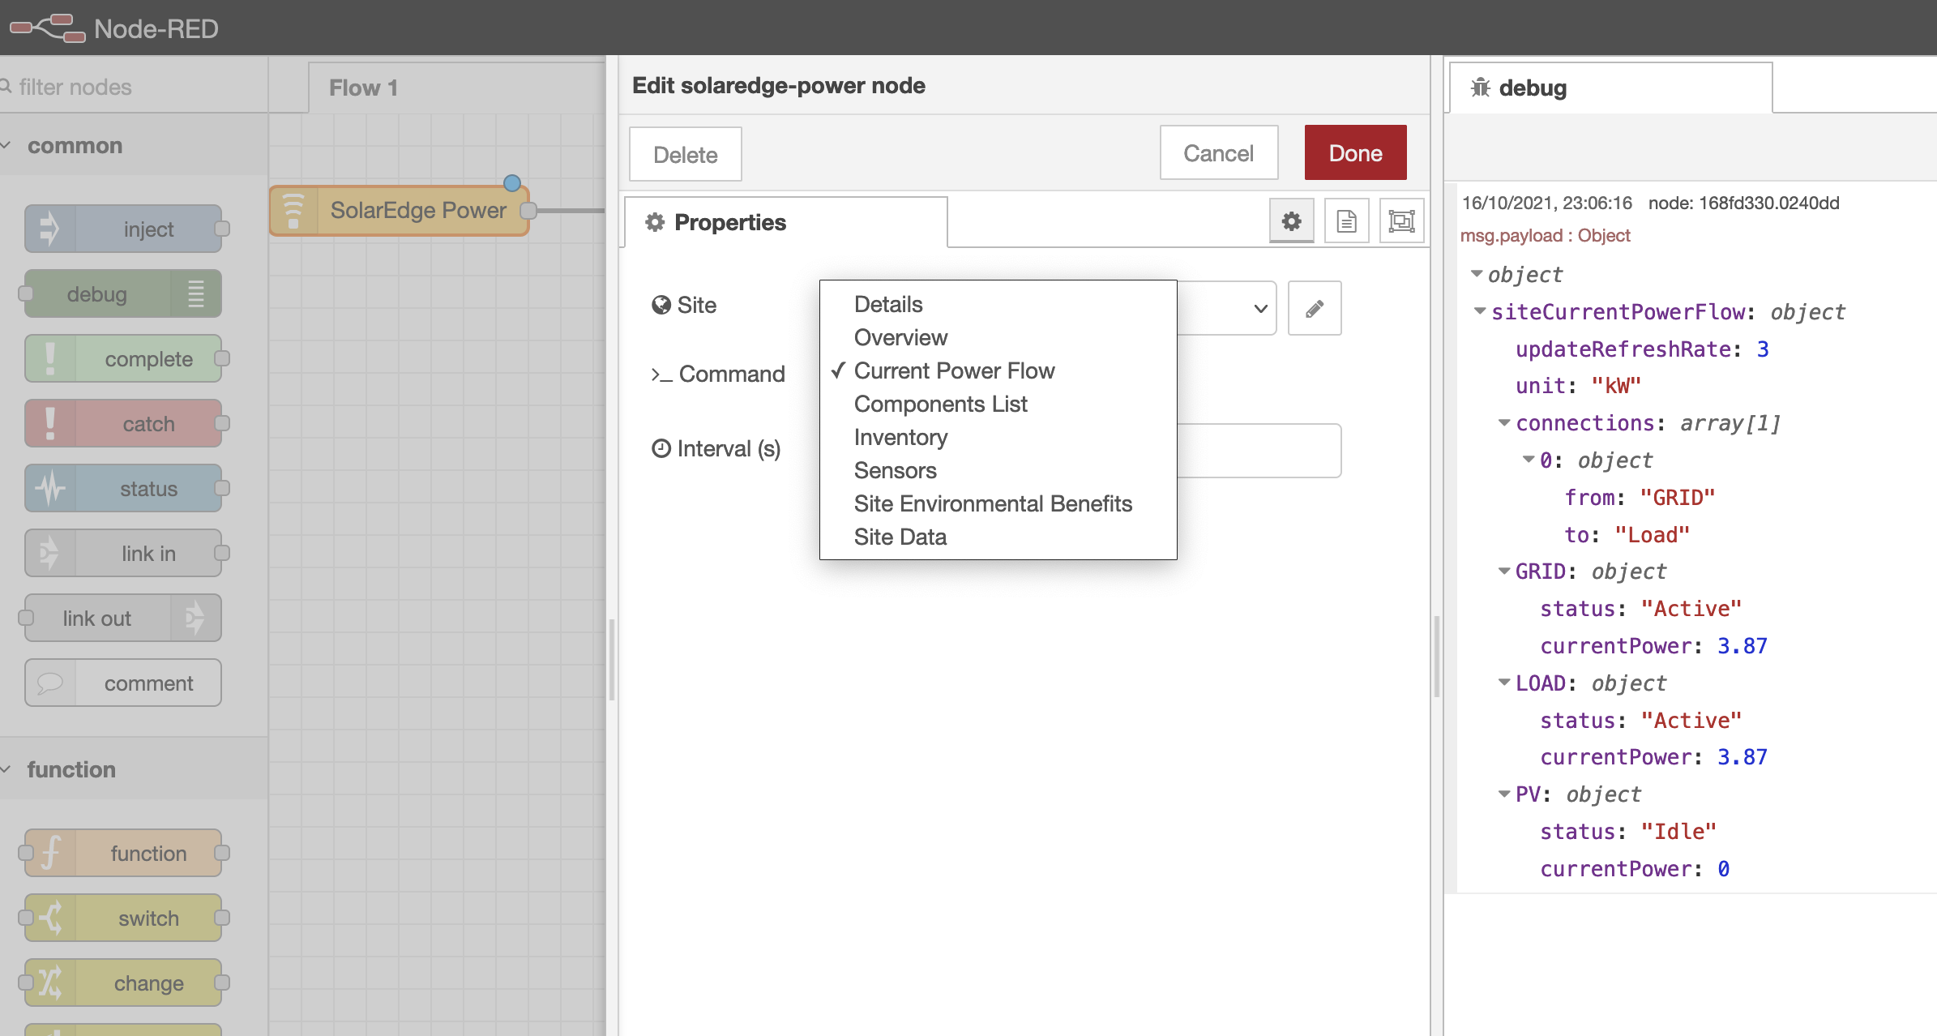Collapse the connections array in debug
Image resolution: width=1937 pixels, height=1036 pixels.
(1504, 422)
